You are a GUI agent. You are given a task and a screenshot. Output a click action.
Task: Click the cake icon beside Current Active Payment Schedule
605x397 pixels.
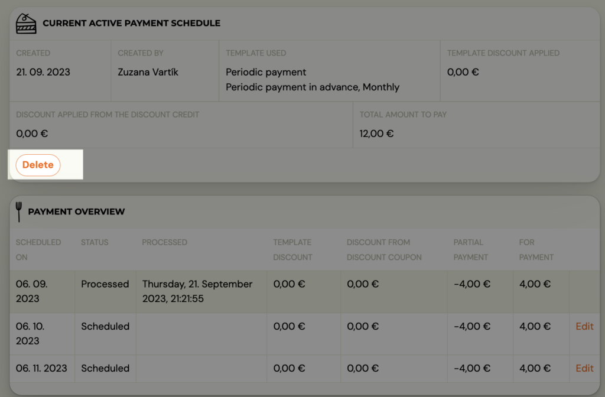pyautogui.click(x=25, y=23)
